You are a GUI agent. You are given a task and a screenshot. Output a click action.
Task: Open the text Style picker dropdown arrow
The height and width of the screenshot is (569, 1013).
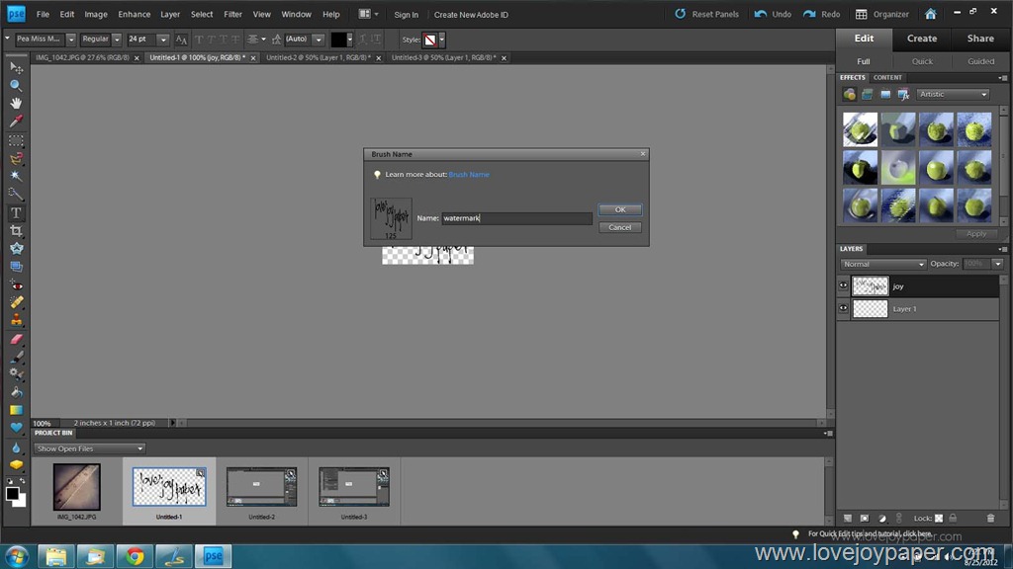coord(442,40)
